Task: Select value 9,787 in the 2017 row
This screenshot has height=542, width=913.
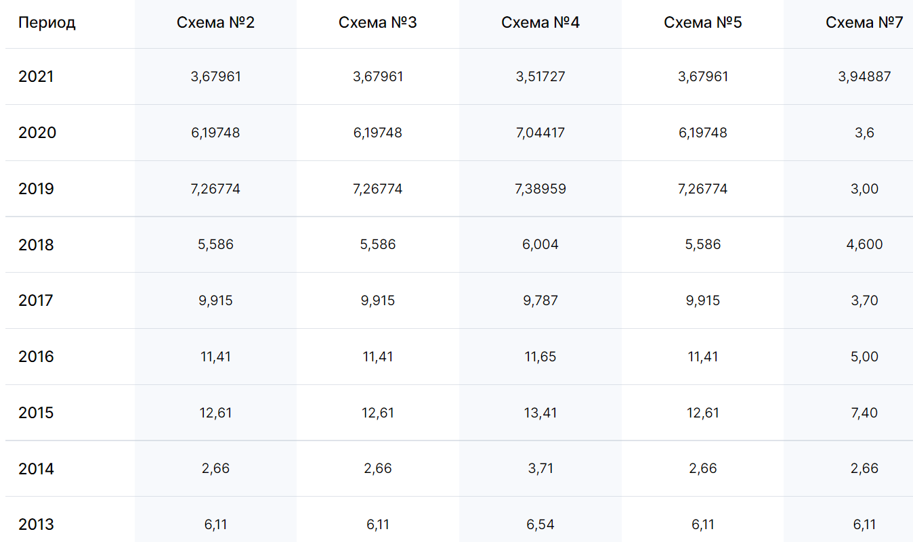Action: click(x=540, y=300)
